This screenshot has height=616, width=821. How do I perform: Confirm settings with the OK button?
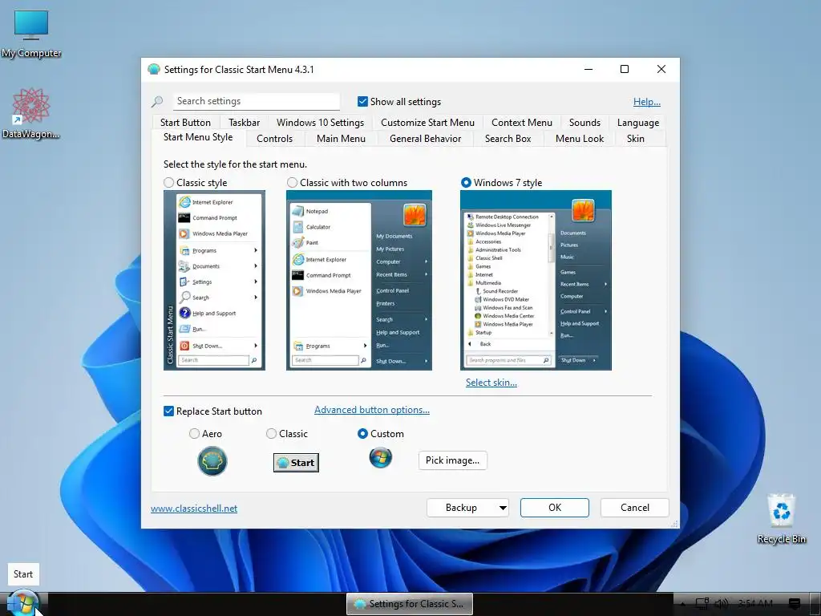(555, 508)
